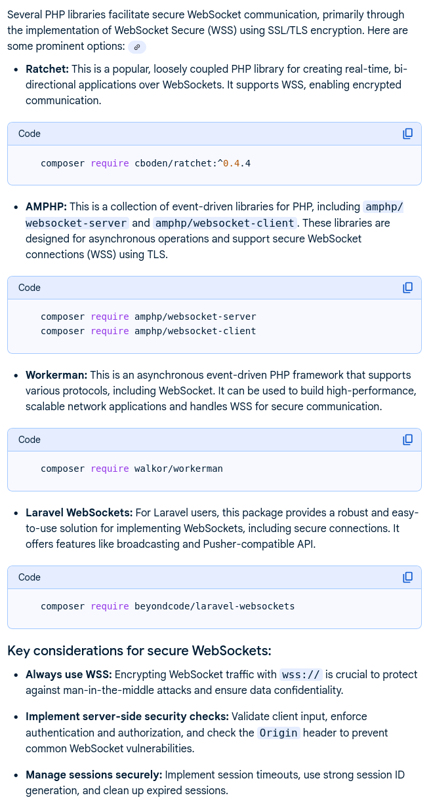Copy the Ratchet composer command
Screen dimensions: 431x806
(407, 134)
